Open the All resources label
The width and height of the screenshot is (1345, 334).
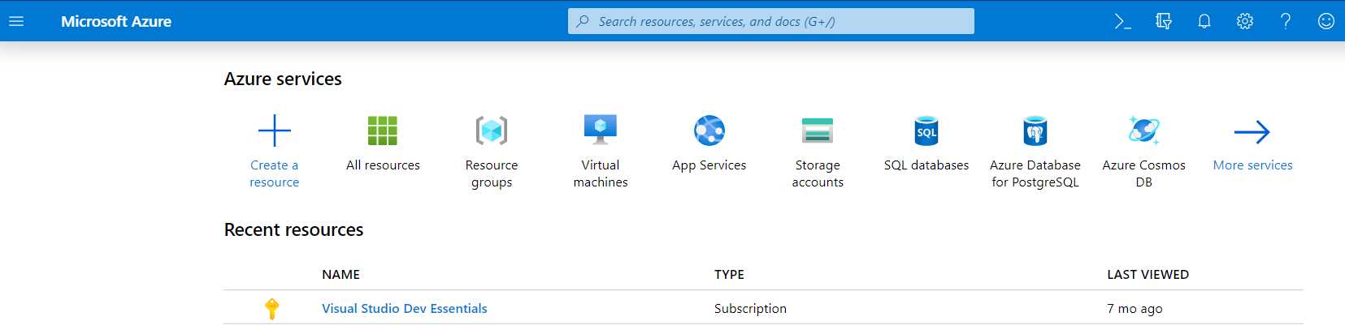click(x=383, y=165)
